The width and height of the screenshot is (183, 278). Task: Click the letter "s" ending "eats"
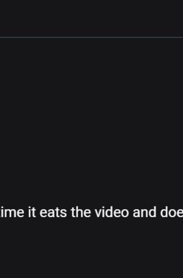[x=63, y=213]
